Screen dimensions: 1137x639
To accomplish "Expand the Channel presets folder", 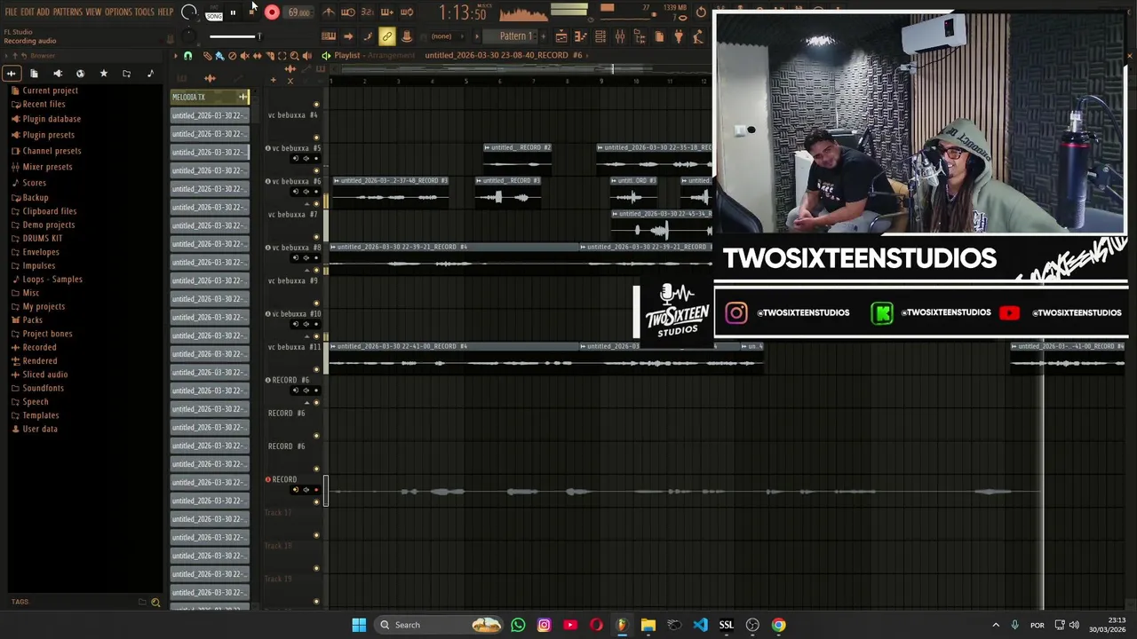I will (52, 151).
